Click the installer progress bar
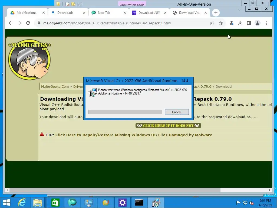 [x=125, y=112]
